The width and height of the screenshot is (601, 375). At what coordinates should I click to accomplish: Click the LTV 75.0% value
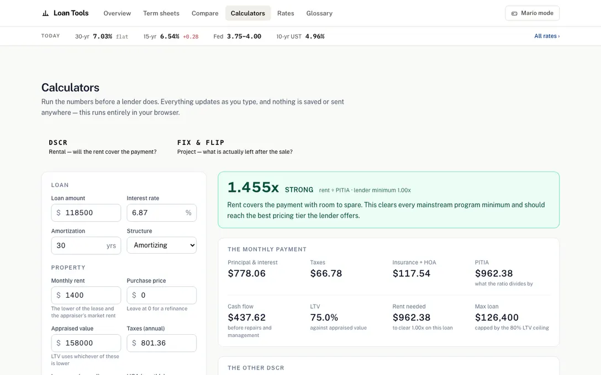[x=324, y=318]
